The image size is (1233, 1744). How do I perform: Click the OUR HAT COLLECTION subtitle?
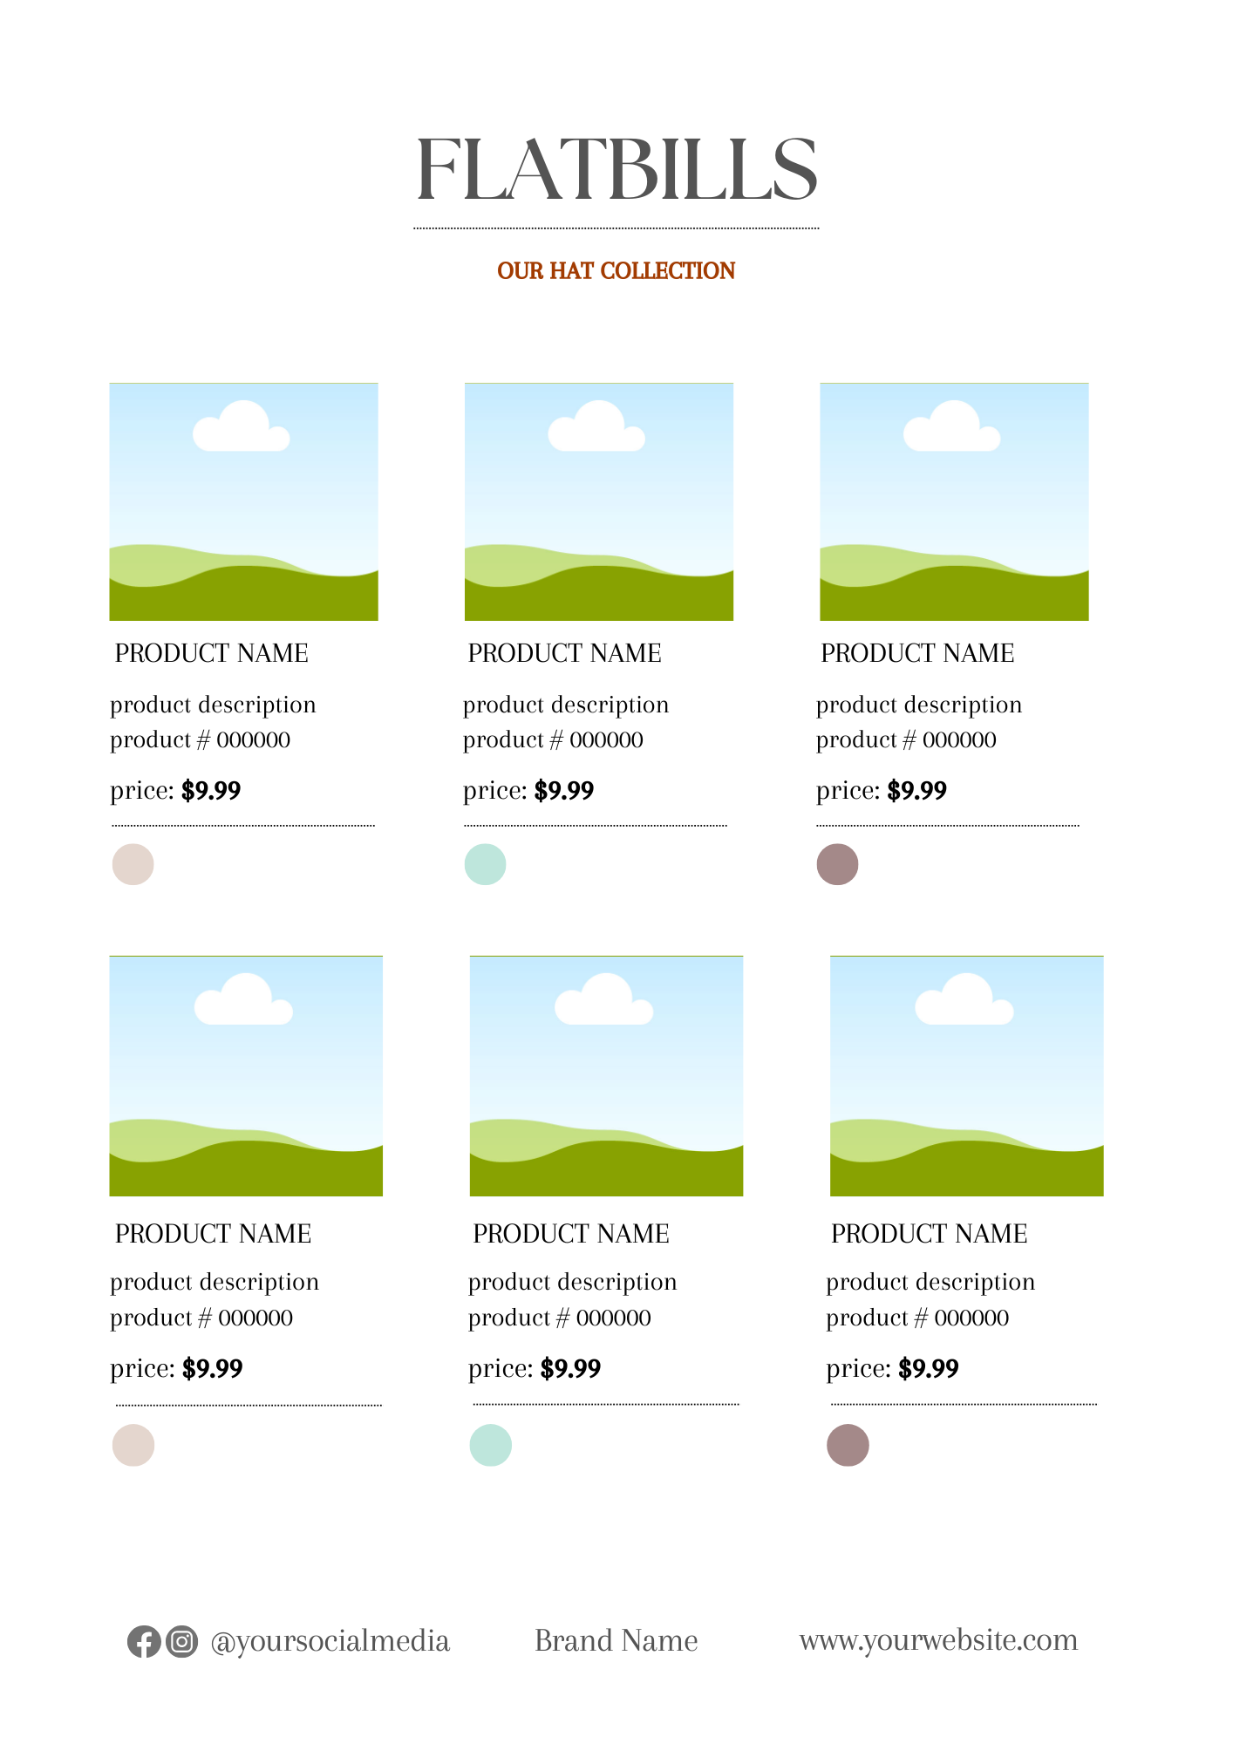pyautogui.click(x=616, y=271)
